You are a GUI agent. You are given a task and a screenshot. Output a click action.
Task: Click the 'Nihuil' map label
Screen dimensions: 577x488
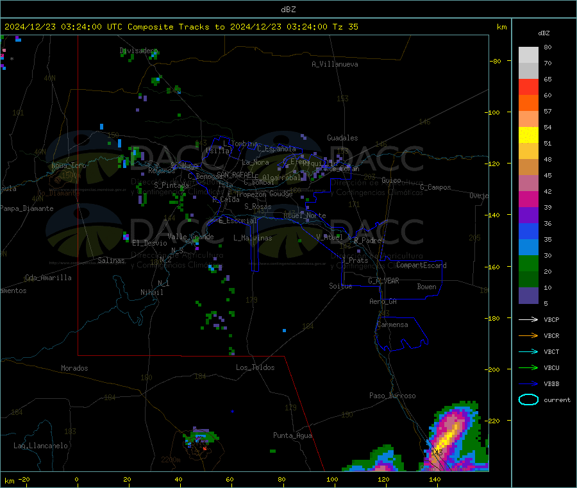tap(151, 292)
